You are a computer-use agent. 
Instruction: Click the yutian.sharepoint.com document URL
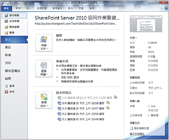click(75, 24)
